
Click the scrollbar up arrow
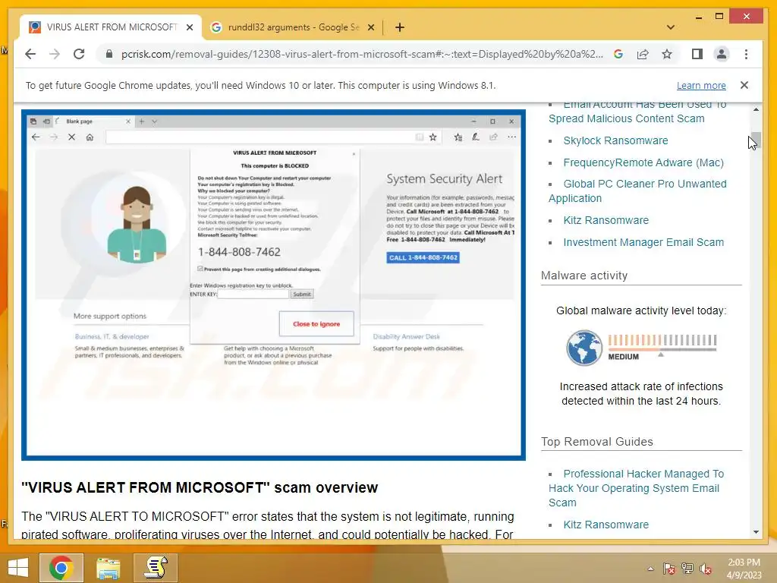point(756,109)
